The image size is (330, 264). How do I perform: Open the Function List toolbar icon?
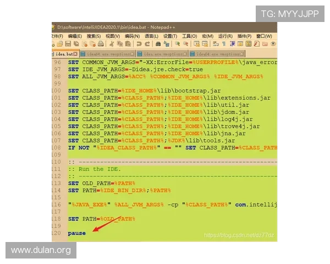257,44
